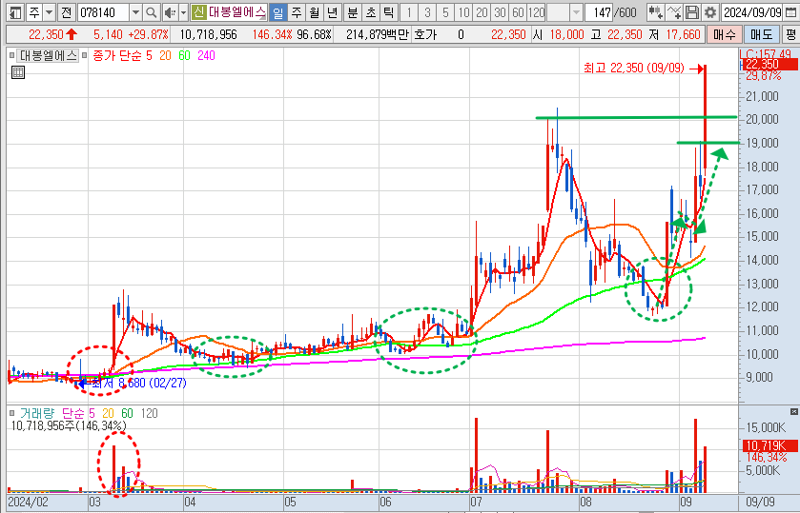Click the orange 20-day moving average label
The width and height of the screenshot is (800, 513).
coord(165,55)
